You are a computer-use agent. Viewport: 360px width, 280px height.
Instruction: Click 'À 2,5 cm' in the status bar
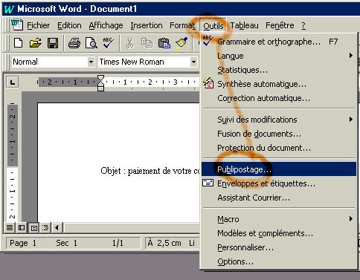pyautogui.click(x=164, y=243)
